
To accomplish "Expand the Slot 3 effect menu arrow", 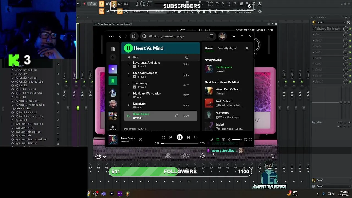I will [x=313, y=40].
